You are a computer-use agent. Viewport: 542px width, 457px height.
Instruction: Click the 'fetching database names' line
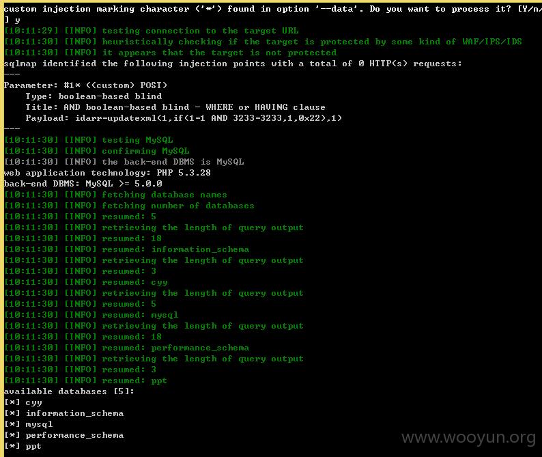116,195
